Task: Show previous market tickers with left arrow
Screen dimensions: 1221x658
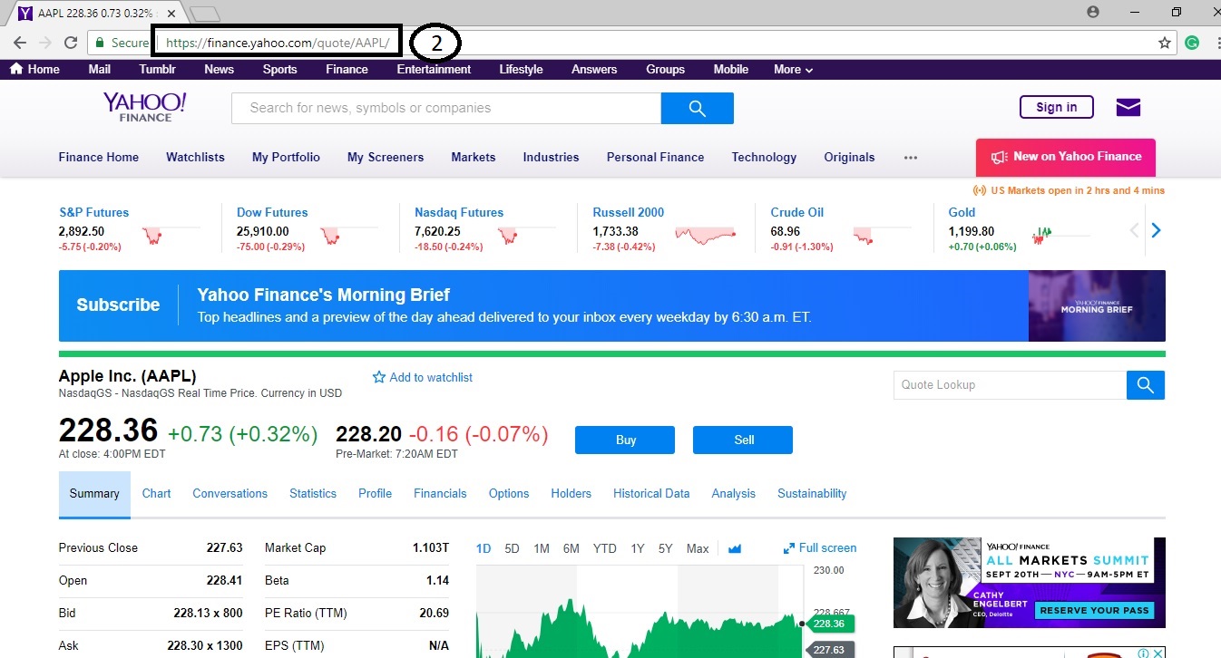Action: tap(1134, 230)
